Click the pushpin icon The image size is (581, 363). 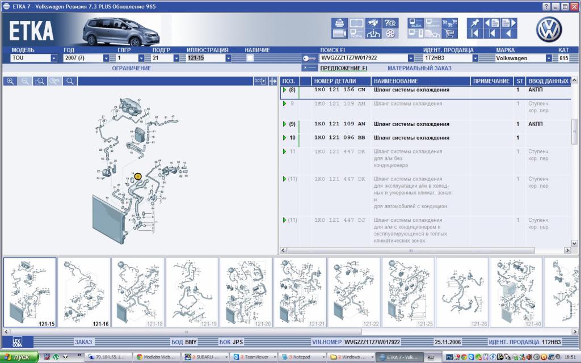[475, 23]
